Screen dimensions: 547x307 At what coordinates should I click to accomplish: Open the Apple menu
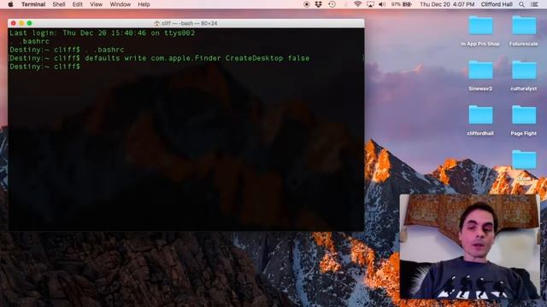pyautogui.click(x=10, y=4)
